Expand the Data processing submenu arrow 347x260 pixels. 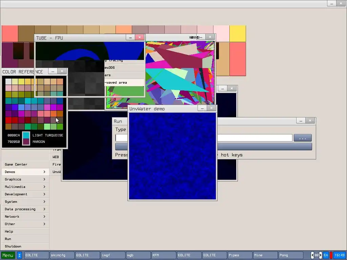44,209
